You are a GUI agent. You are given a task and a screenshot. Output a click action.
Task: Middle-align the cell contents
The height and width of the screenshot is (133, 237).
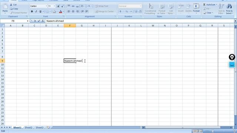pyautogui.click(x=73, y=6)
